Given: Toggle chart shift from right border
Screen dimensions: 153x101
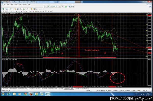Looking at the screenshot, I should pyautogui.click(x=62, y=7).
